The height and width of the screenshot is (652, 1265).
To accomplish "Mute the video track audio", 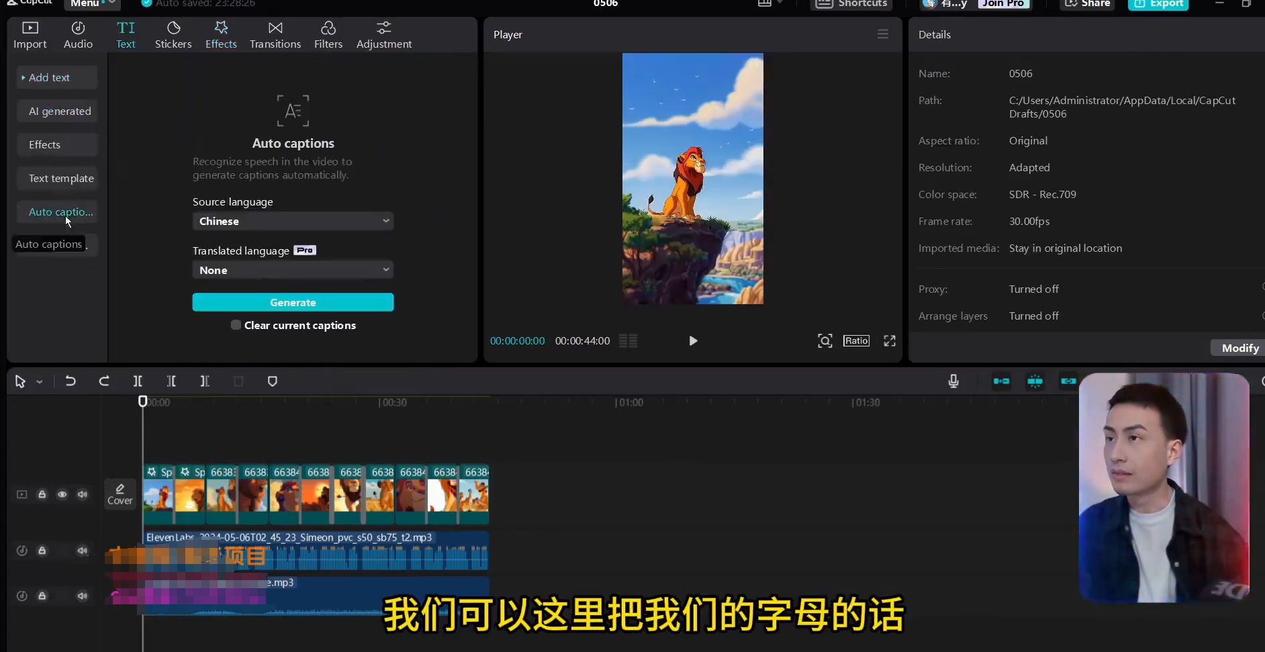I will 82,494.
